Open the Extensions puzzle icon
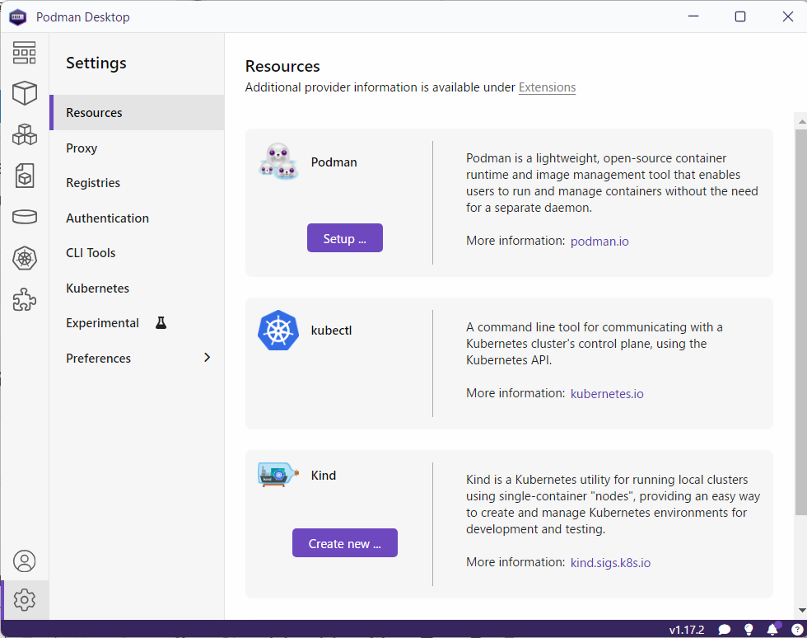Screen dimensions: 807x638 tap(25, 299)
